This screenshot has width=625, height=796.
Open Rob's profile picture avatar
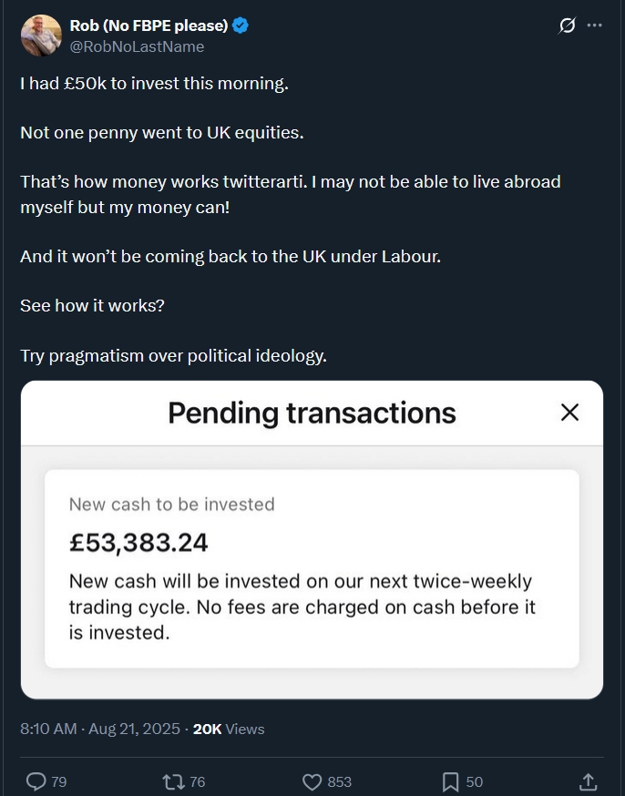point(40,36)
